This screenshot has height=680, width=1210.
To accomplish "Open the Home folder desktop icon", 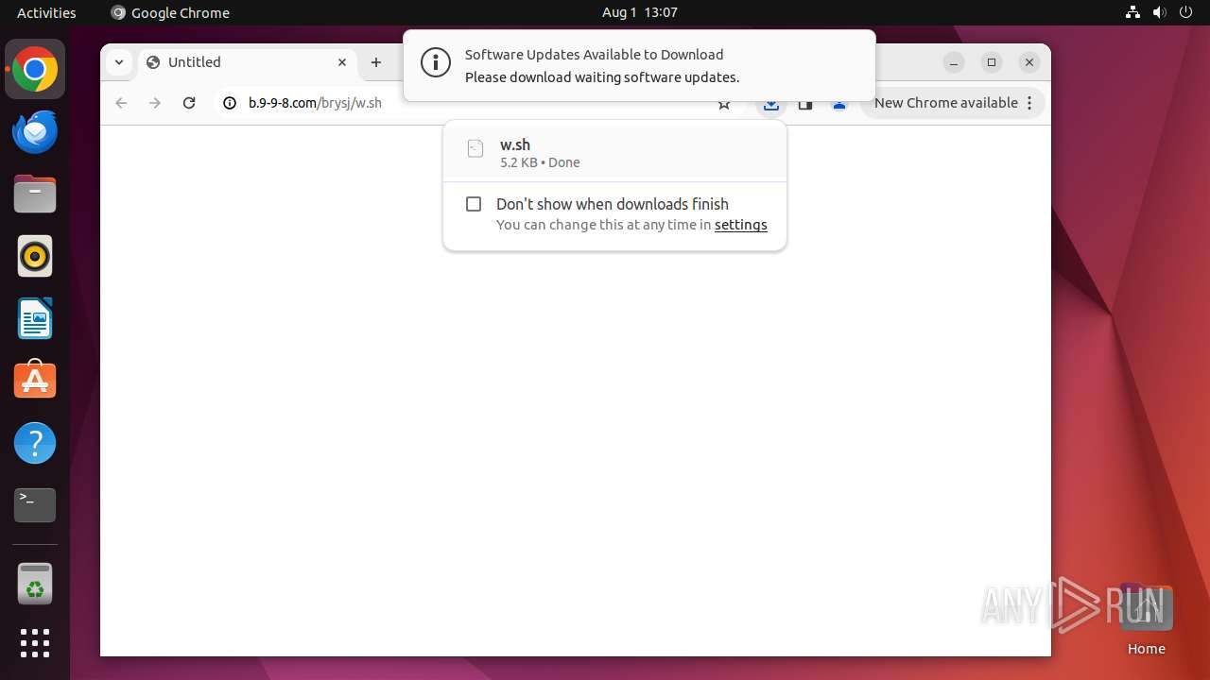I will point(1146,620).
